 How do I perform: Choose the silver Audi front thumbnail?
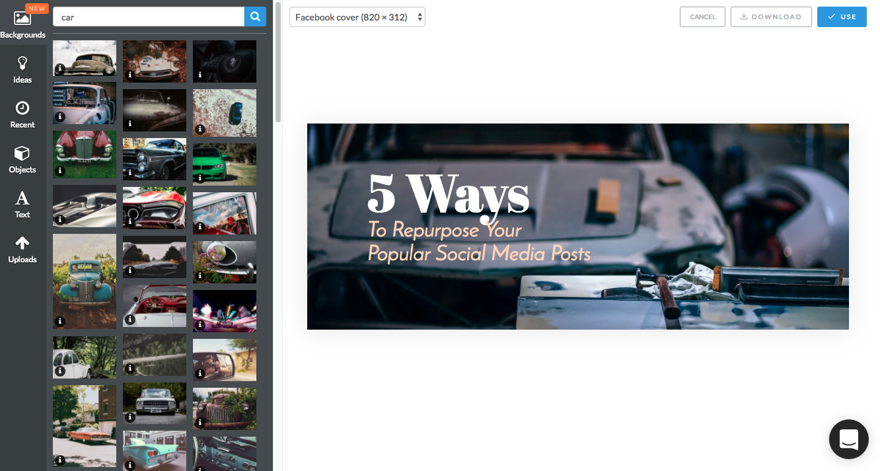pos(155,404)
